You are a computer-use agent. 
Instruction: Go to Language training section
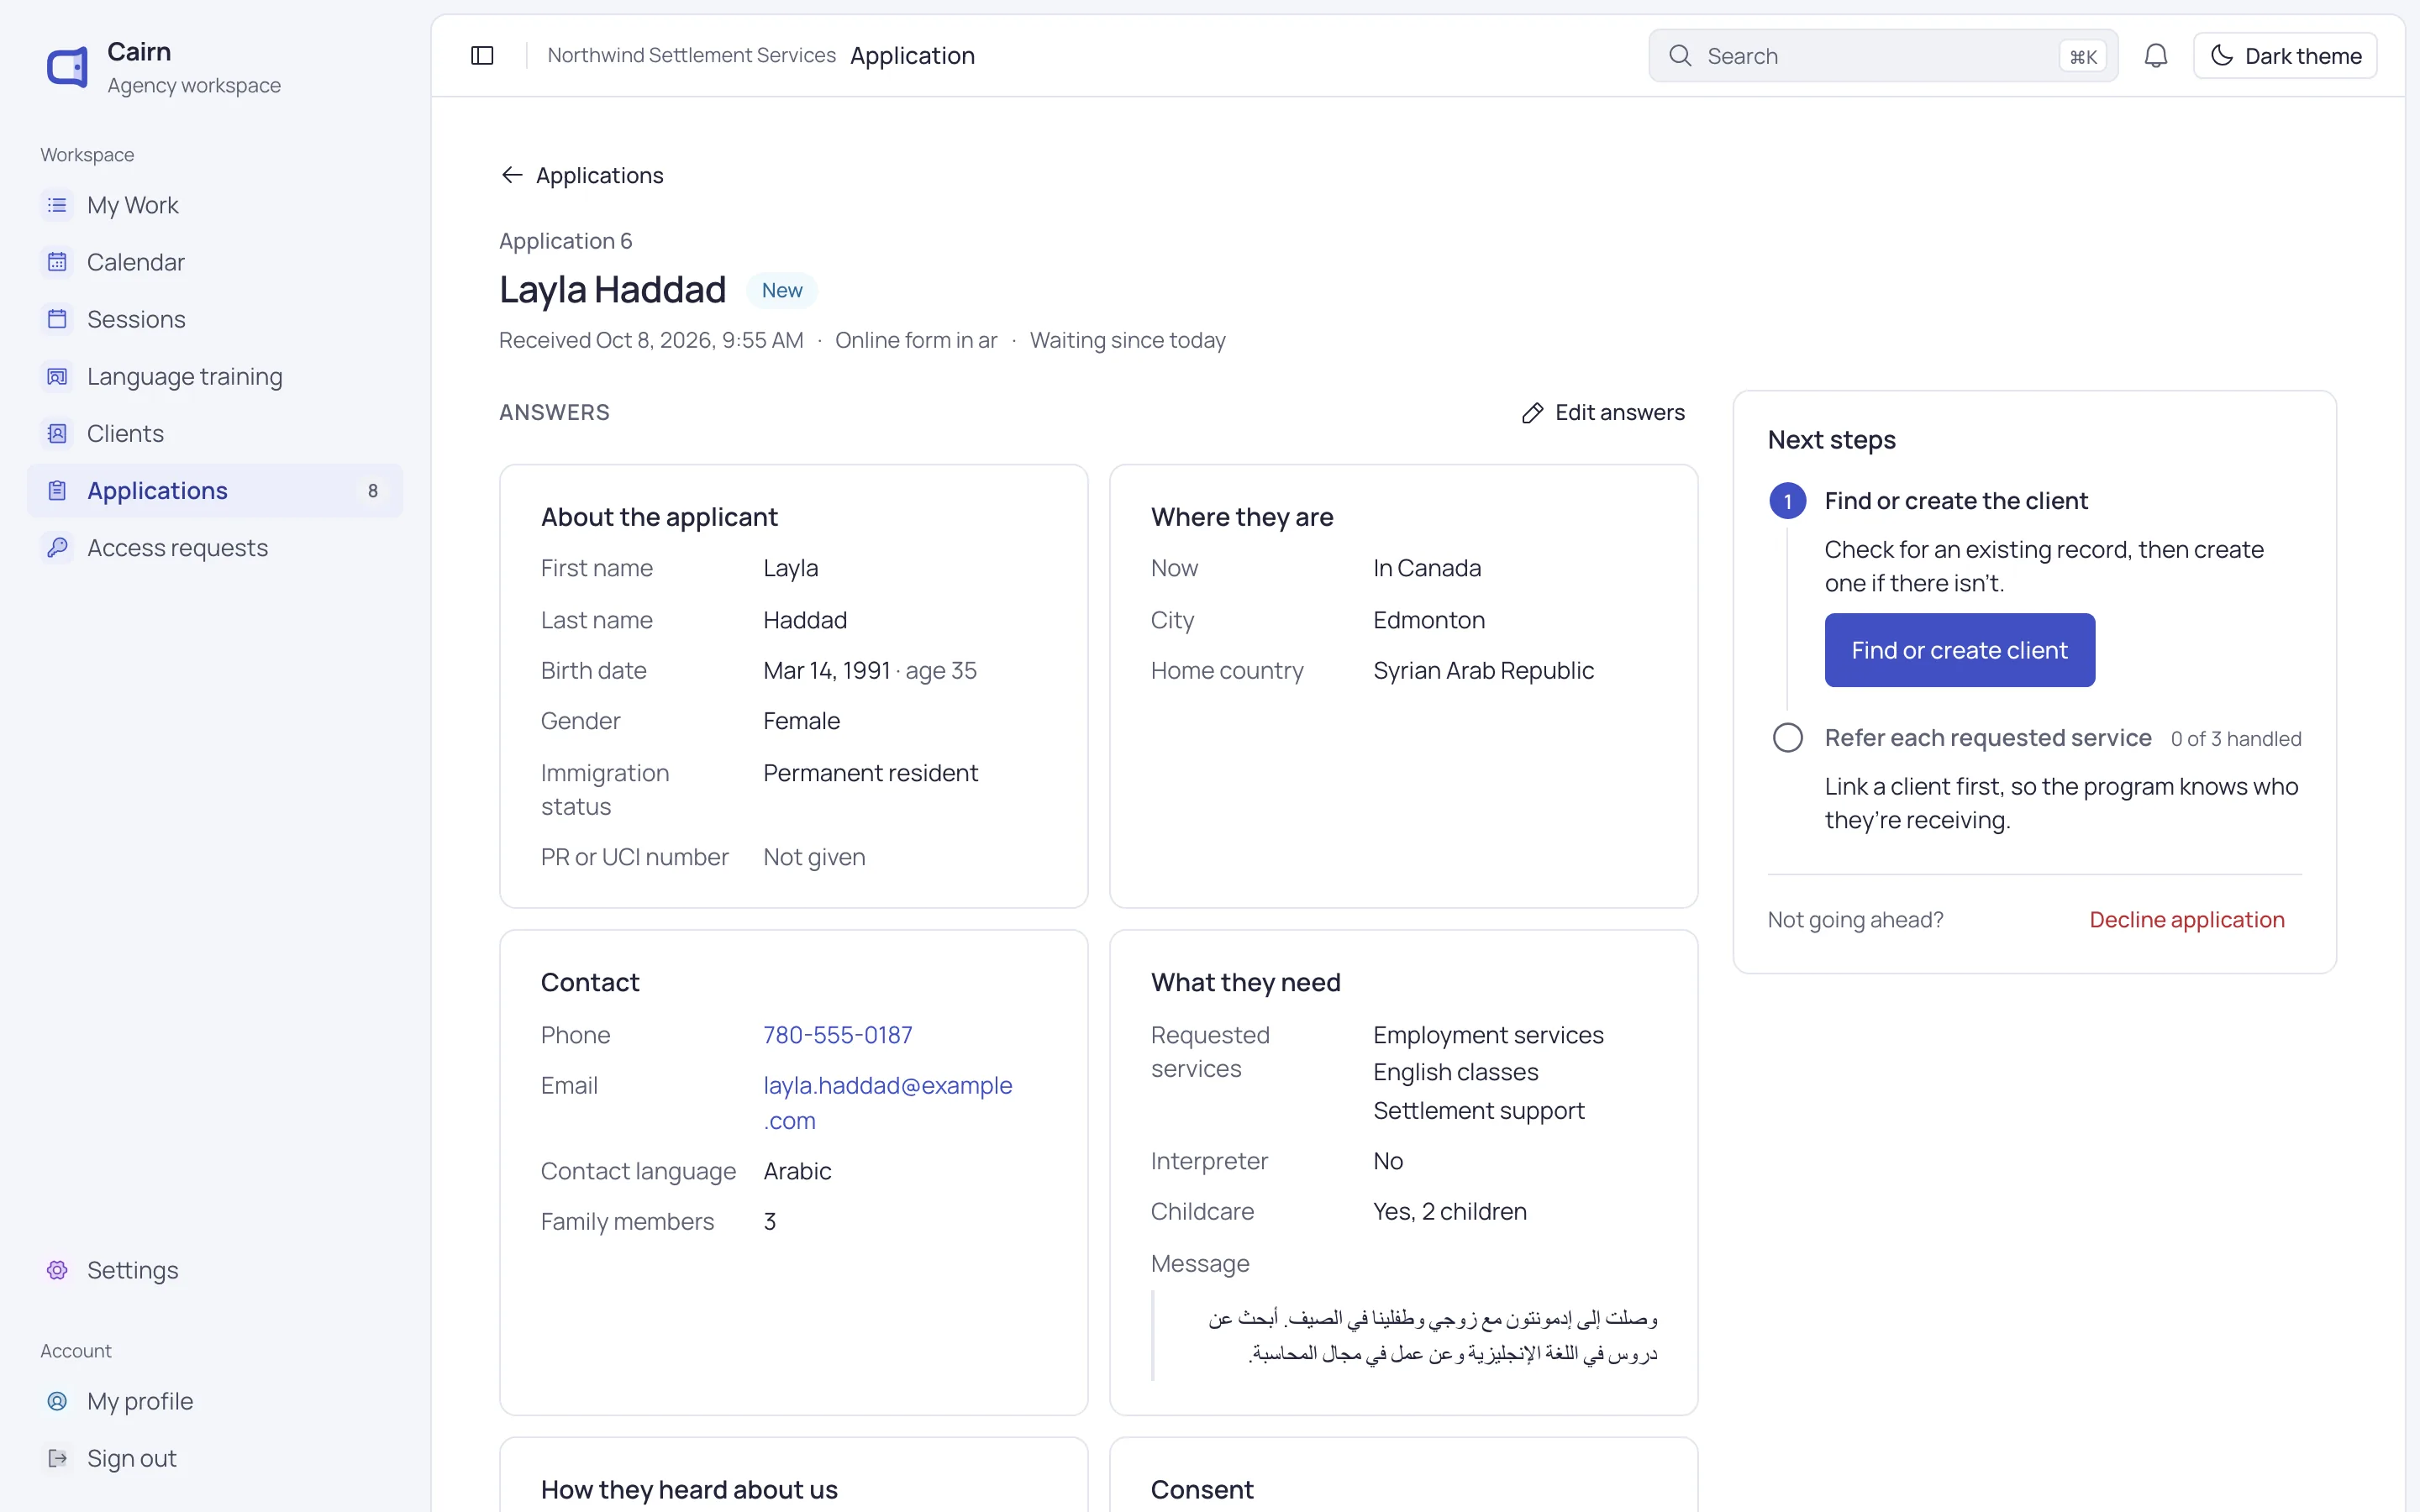tap(215, 376)
